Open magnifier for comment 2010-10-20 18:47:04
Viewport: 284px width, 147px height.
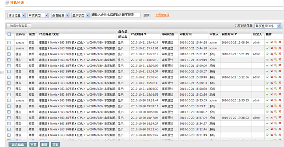pos(276,117)
